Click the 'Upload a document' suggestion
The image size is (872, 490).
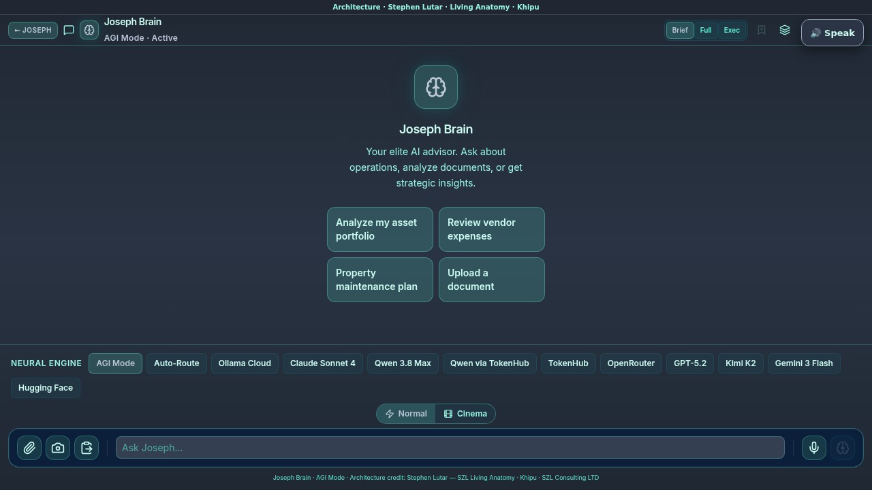coord(492,280)
